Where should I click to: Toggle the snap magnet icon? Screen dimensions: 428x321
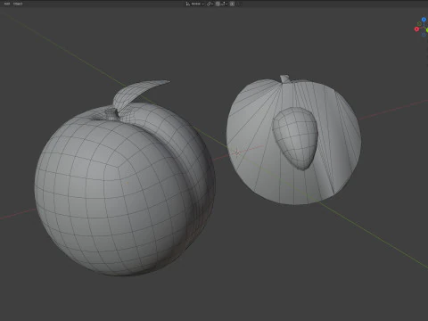[x=218, y=4]
